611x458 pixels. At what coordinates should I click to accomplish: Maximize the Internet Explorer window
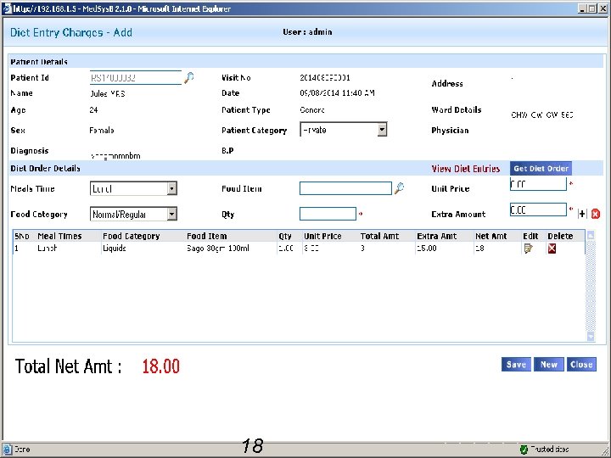pos(592,8)
